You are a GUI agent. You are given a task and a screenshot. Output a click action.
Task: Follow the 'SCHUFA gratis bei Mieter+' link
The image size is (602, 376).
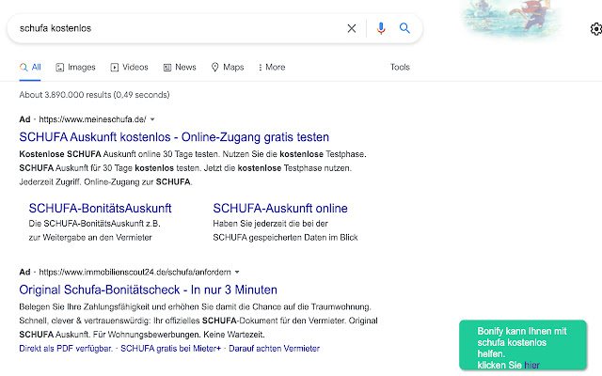coord(171,349)
